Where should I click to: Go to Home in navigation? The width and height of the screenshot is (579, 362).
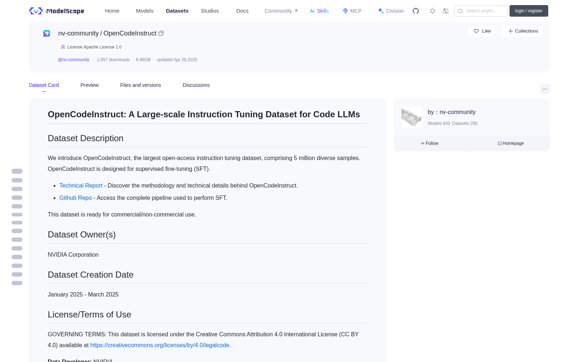(112, 11)
